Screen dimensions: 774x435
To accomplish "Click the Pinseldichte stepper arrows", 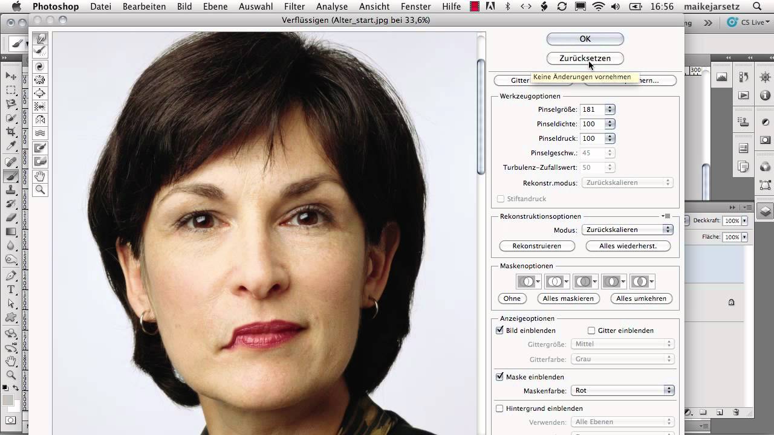I will click(x=610, y=124).
